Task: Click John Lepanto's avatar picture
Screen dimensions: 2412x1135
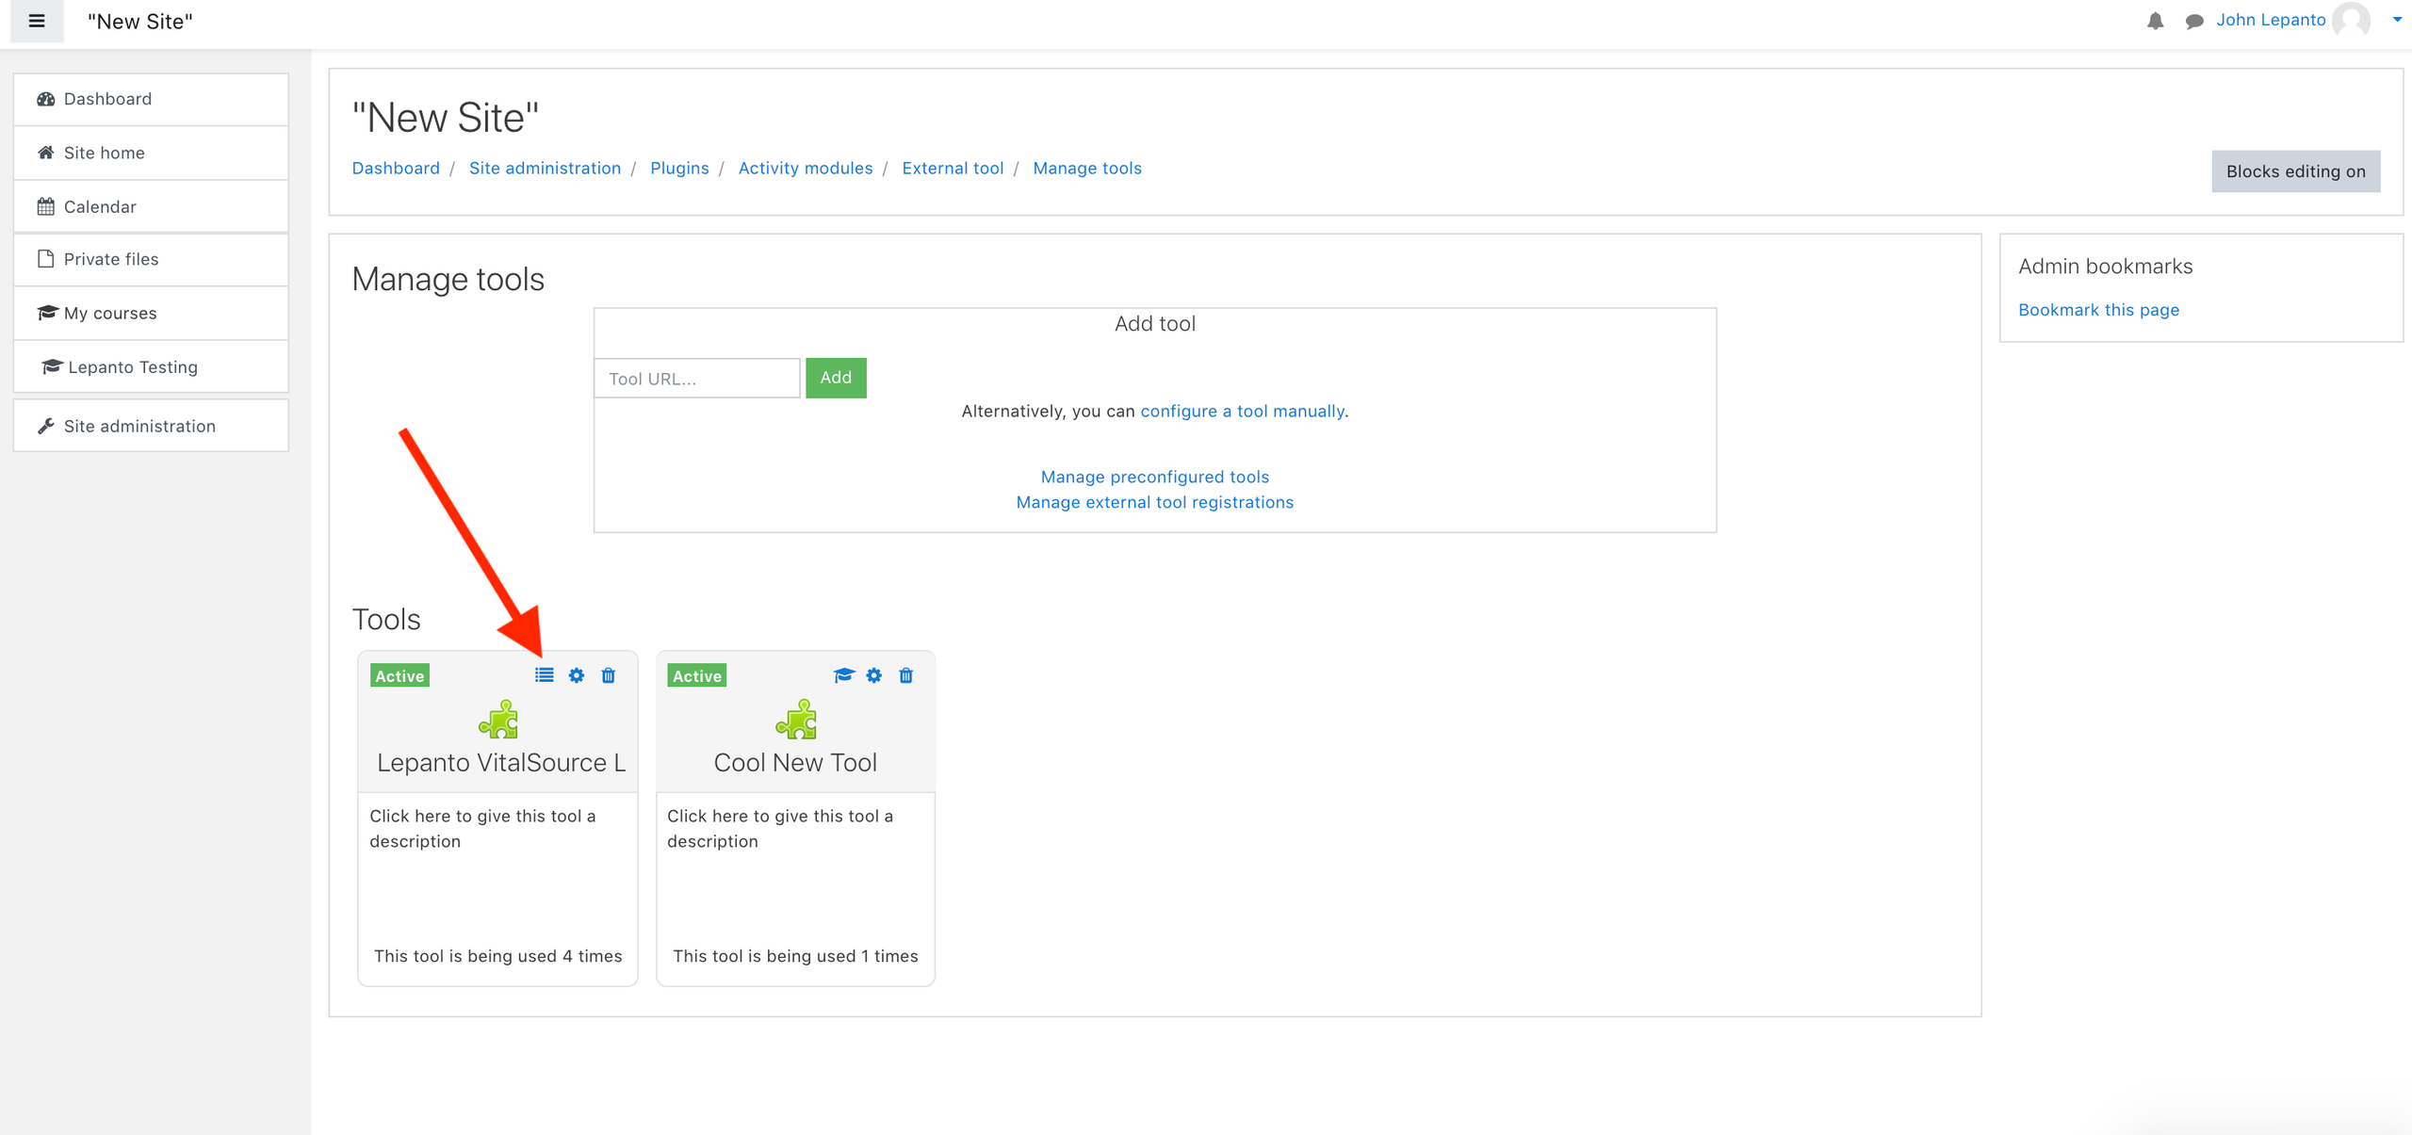Action: click(2352, 20)
